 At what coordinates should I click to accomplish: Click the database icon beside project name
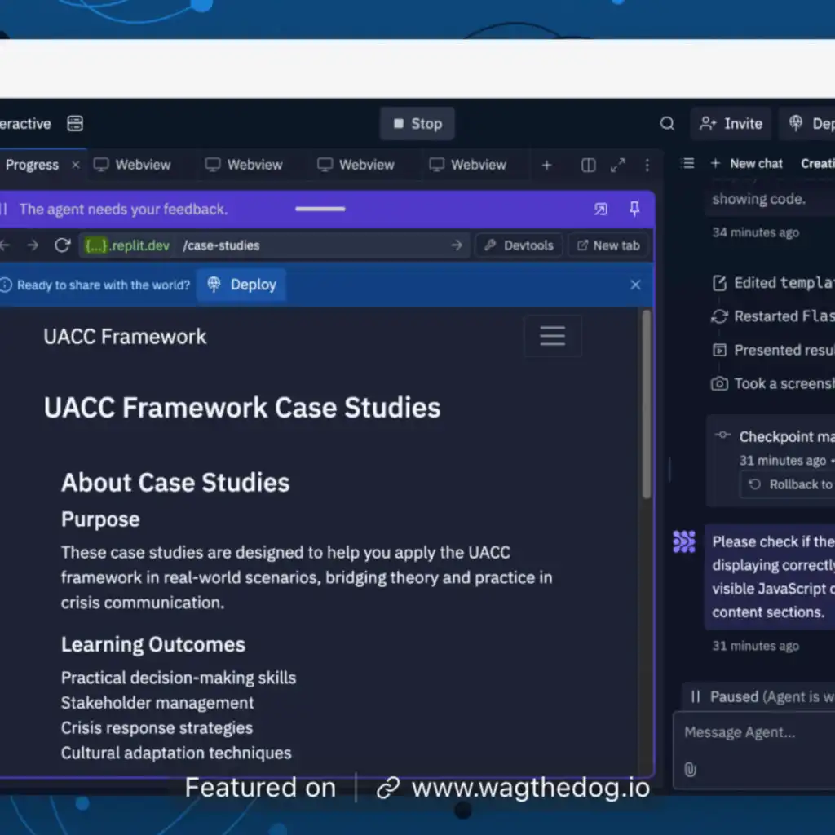point(75,124)
